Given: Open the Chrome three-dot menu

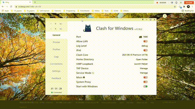Looking at the screenshot, I should pyautogui.click(x=192, y=7).
